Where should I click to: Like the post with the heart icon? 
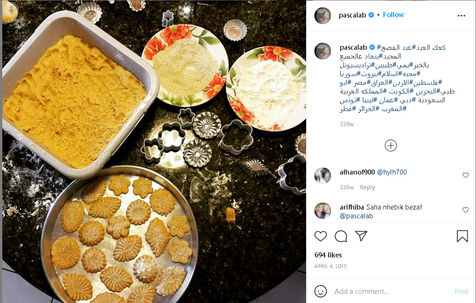coord(320,236)
